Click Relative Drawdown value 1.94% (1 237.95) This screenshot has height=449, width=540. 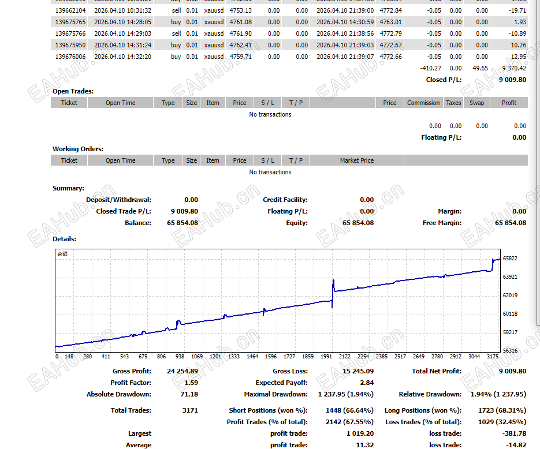click(498, 394)
